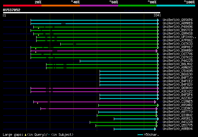
Task: Click the Large gaps legend text
Action: click(x=13, y=135)
